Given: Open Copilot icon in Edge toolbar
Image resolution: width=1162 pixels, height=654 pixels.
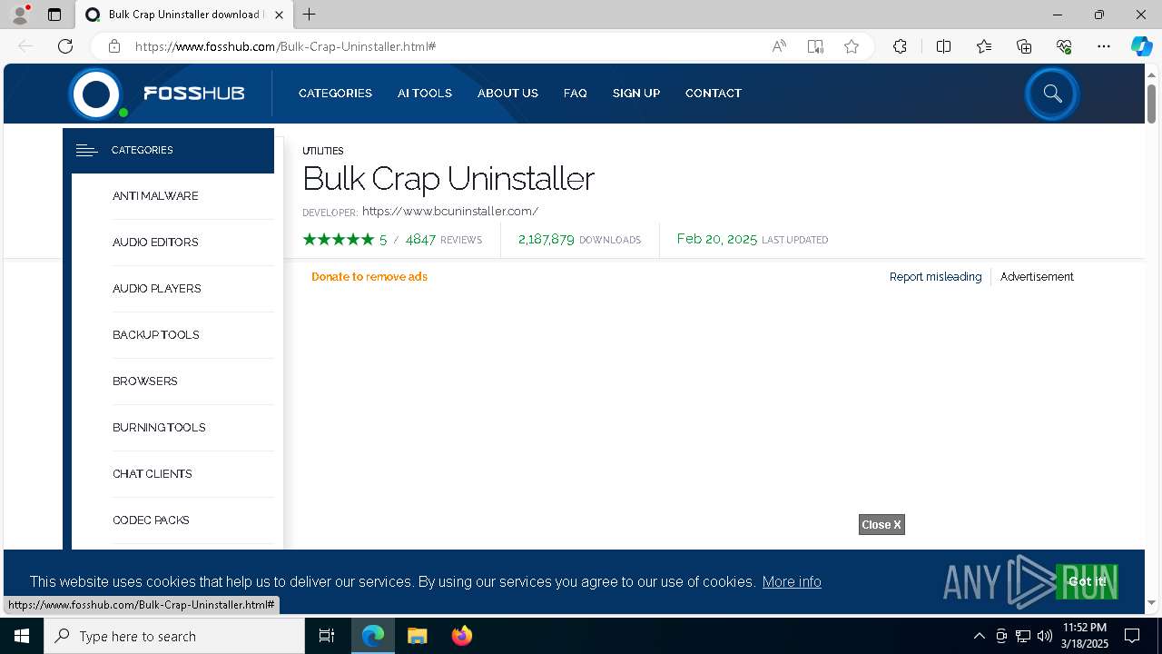Looking at the screenshot, I should pos(1141,46).
